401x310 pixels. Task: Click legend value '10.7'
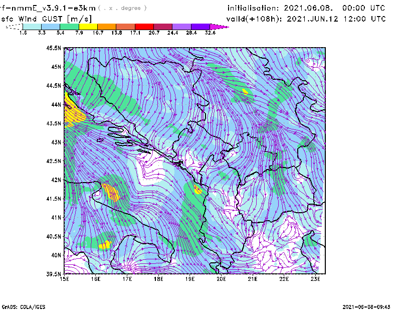point(98,33)
